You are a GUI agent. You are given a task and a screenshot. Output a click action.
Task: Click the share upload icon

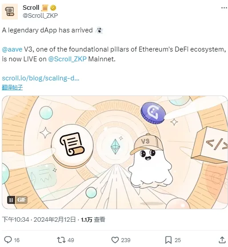pyautogui.click(x=222, y=240)
